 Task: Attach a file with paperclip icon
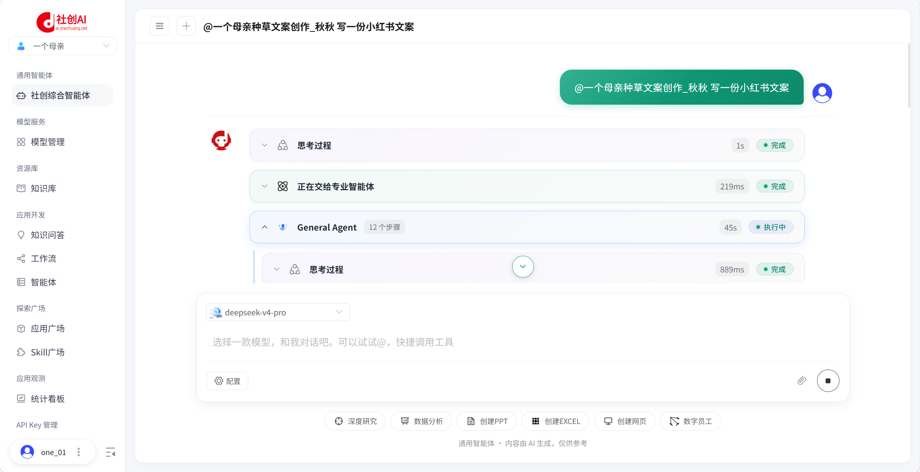click(802, 381)
